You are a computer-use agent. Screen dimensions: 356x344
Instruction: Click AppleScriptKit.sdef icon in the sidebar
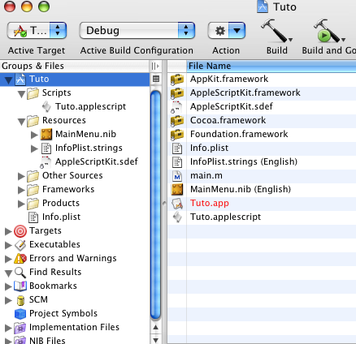click(x=46, y=162)
